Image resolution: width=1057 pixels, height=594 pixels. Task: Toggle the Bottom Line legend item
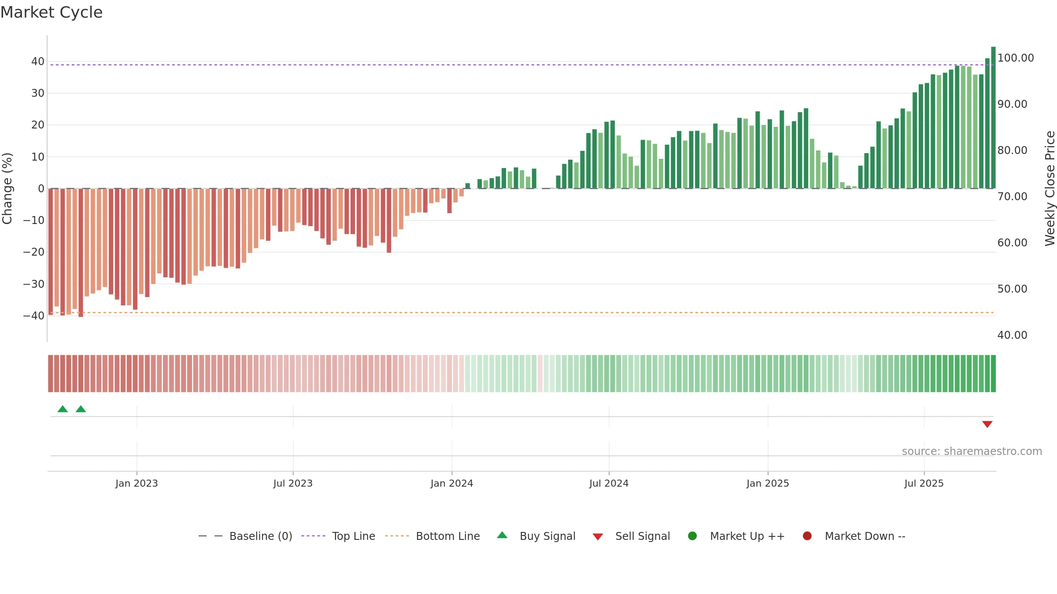(x=432, y=536)
